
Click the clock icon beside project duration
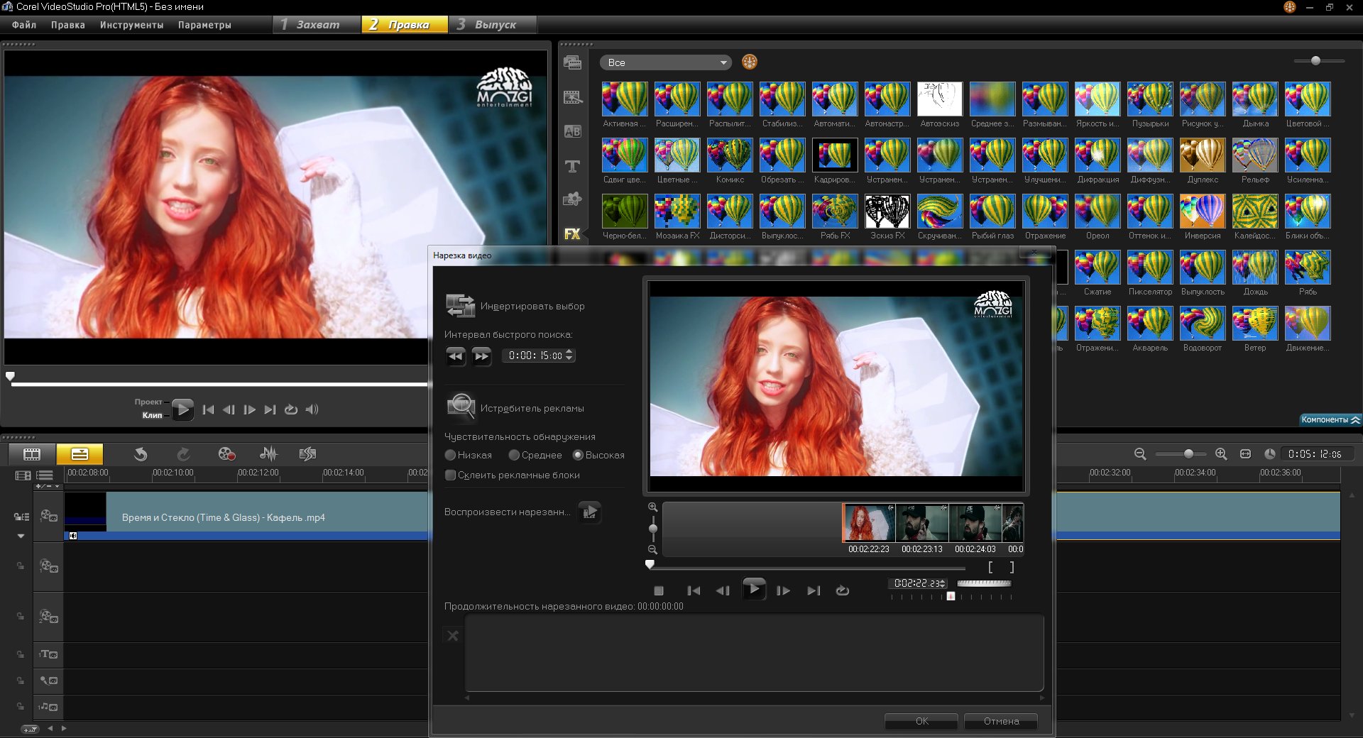coord(1270,454)
